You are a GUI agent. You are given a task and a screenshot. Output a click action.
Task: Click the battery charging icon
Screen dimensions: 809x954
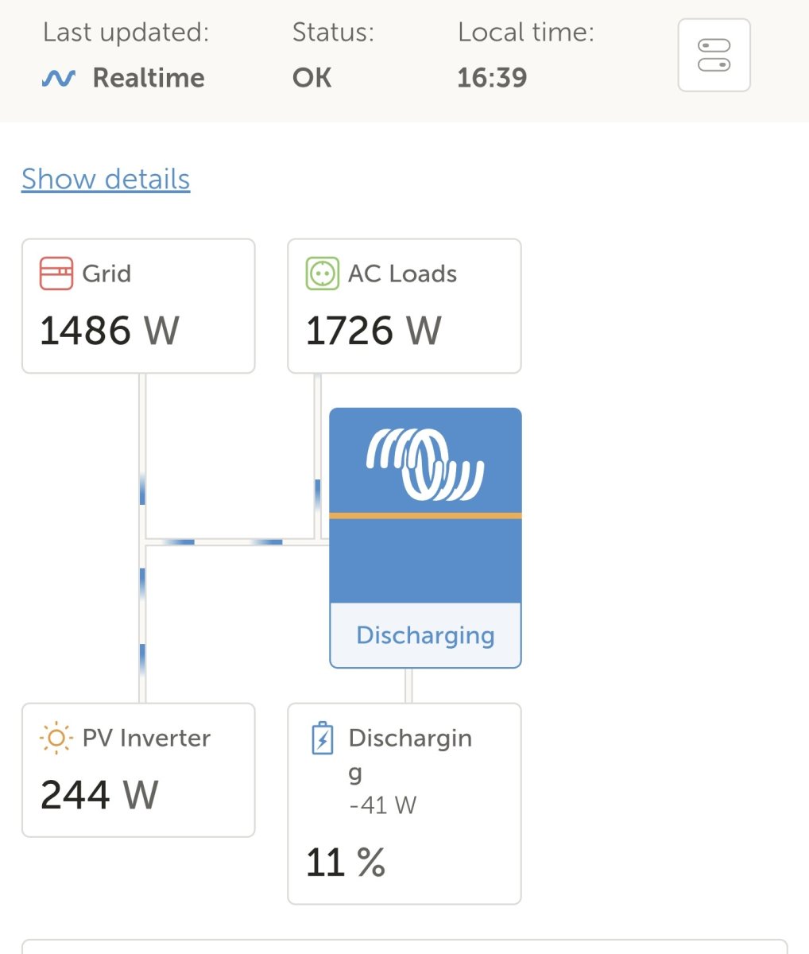[x=322, y=738]
